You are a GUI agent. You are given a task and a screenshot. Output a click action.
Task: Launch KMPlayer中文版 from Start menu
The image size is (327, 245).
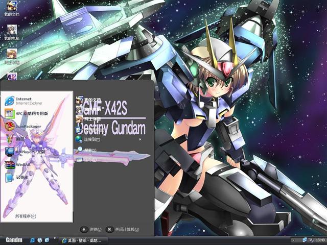(25, 152)
